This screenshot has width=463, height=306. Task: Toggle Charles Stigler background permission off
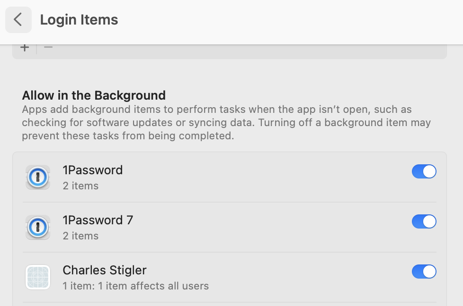pos(424,272)
